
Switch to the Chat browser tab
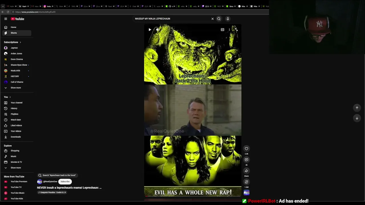click(133, 6)
